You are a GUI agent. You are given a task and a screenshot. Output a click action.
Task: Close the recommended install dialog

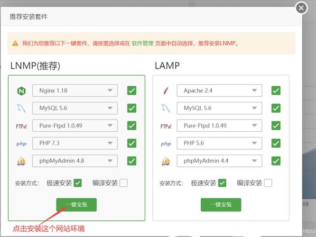(301, 8)
